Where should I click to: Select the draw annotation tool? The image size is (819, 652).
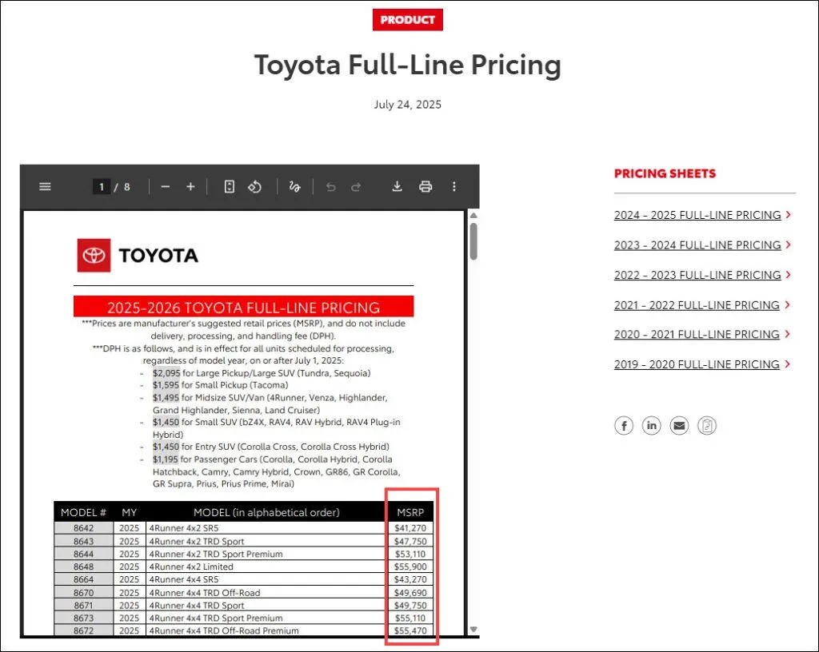(x=294, y=187)
